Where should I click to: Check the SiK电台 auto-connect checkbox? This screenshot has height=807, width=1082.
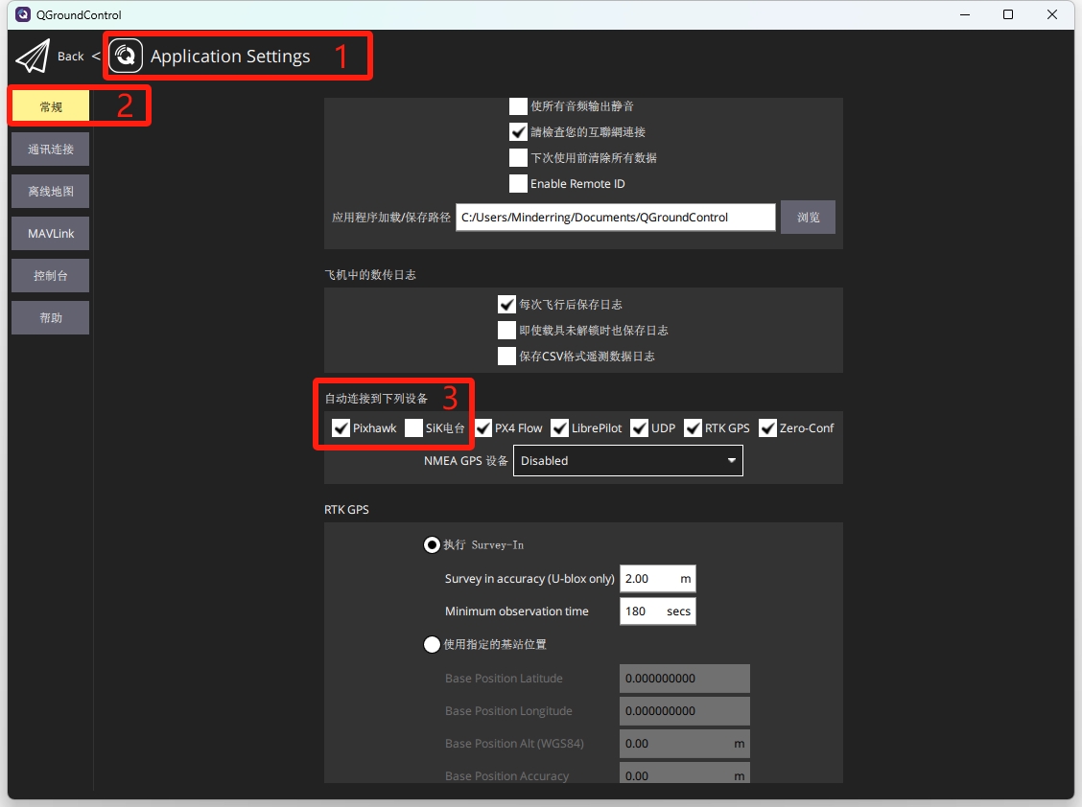(414, 427)
